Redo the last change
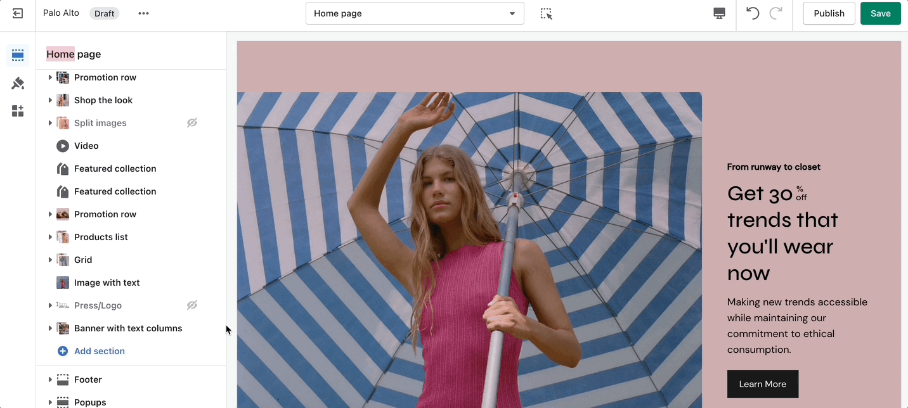Viewport: 908px width, 408px height. coord(775,13)
